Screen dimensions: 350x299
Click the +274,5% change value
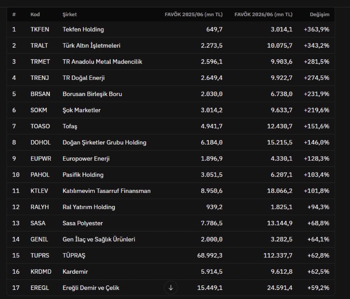click(316, 78)
